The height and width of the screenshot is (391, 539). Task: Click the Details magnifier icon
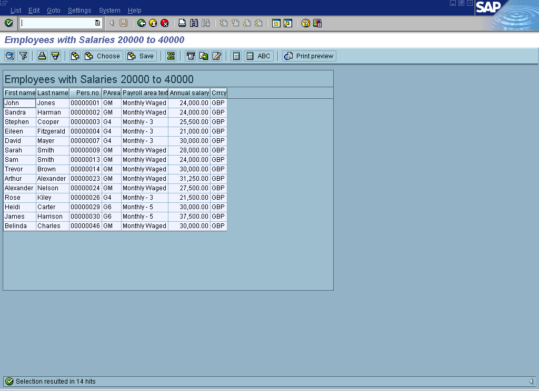pos(9,56)
